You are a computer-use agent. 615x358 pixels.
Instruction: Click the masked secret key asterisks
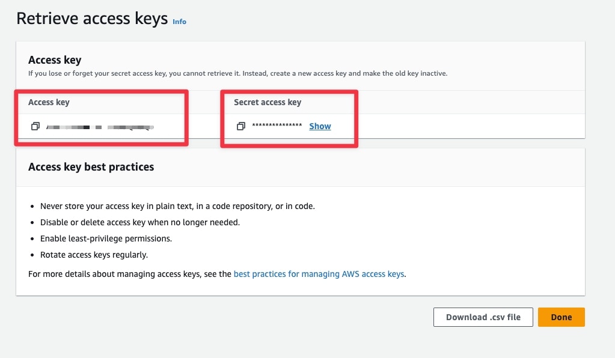click(277, 126)
